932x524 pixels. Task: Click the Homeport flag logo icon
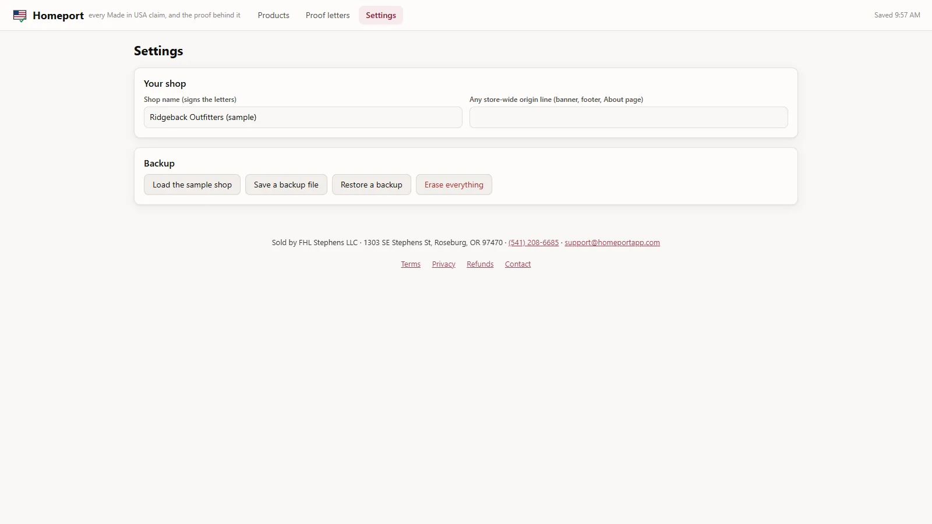20,16
